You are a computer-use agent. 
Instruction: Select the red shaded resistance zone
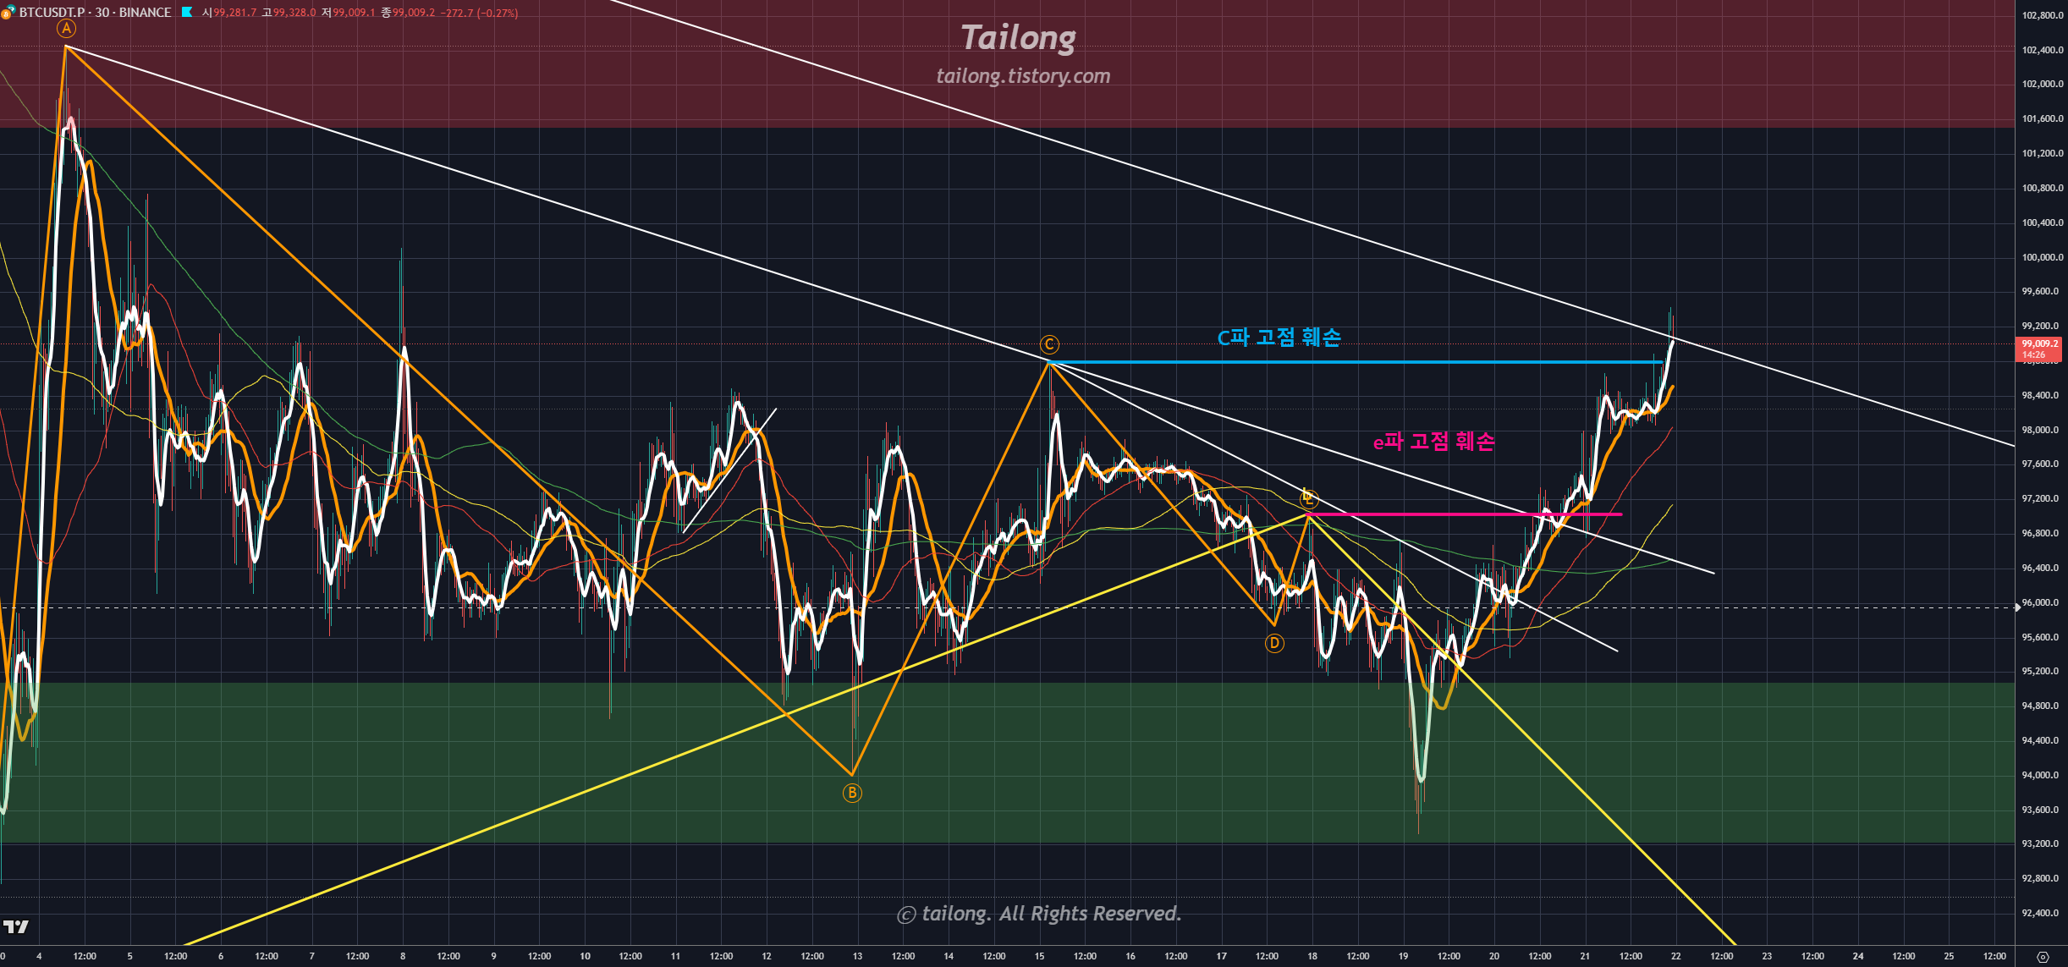coord(1007,63)
